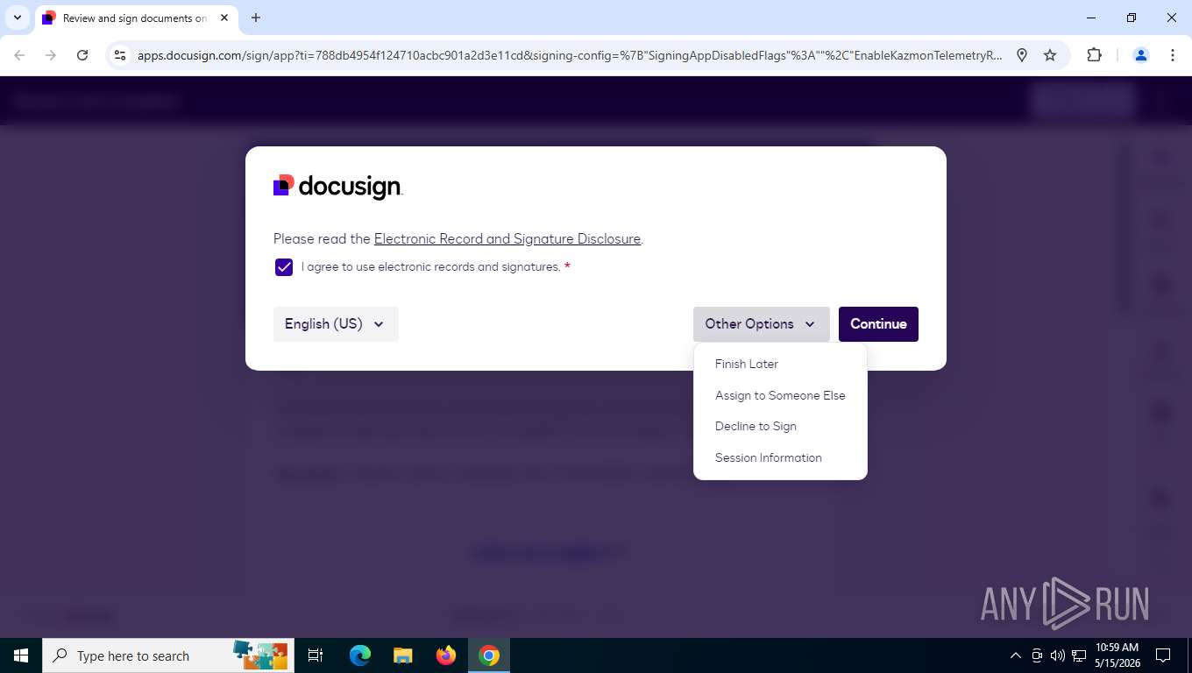Open the English (US) language dropdown
This screenshot has height=673, width=1192.
click(336, 324)
